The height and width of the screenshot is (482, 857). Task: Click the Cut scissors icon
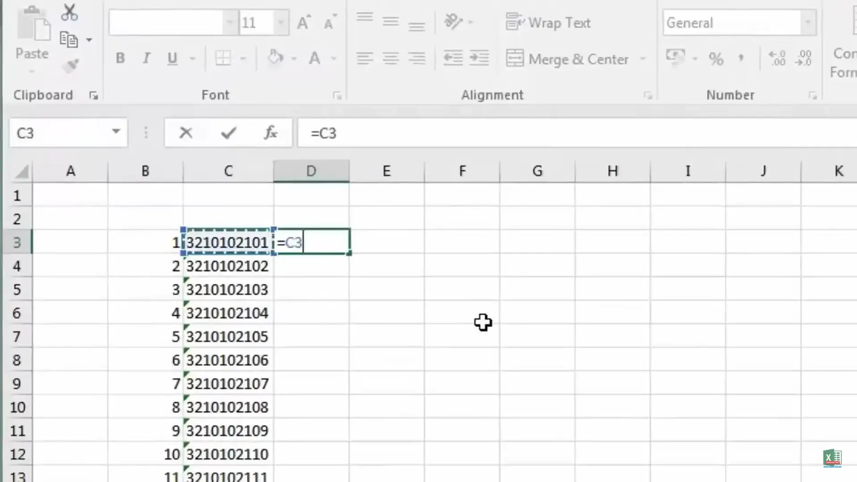click(x=69, y=13)
